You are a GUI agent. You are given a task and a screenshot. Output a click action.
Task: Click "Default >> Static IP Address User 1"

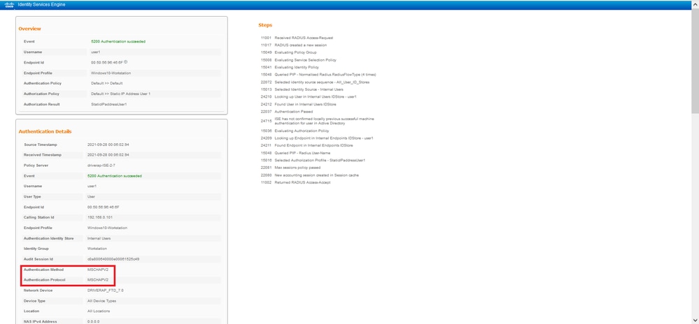tap(120, 94)
